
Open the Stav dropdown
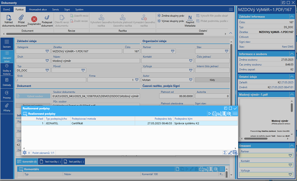click(227, 51)
